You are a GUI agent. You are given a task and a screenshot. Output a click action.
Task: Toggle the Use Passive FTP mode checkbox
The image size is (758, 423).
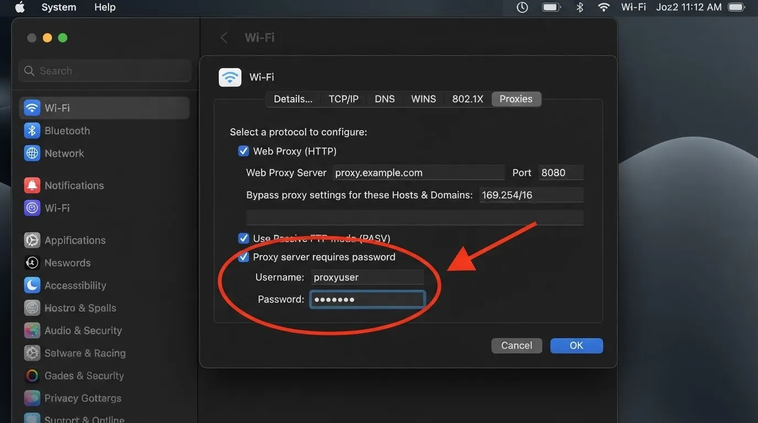(243, 238)
